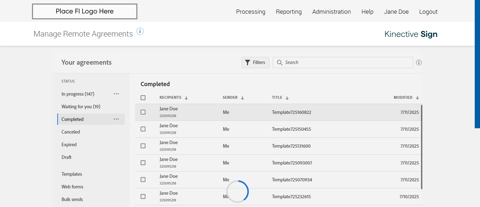Viewport: 480px width, 207px height.
Task: Click the Title column header
Action: [277, 98]
